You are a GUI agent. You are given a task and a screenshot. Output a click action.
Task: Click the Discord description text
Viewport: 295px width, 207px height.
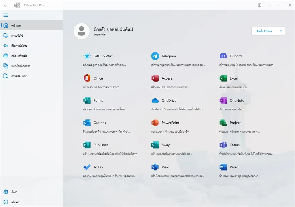[246, 65]
